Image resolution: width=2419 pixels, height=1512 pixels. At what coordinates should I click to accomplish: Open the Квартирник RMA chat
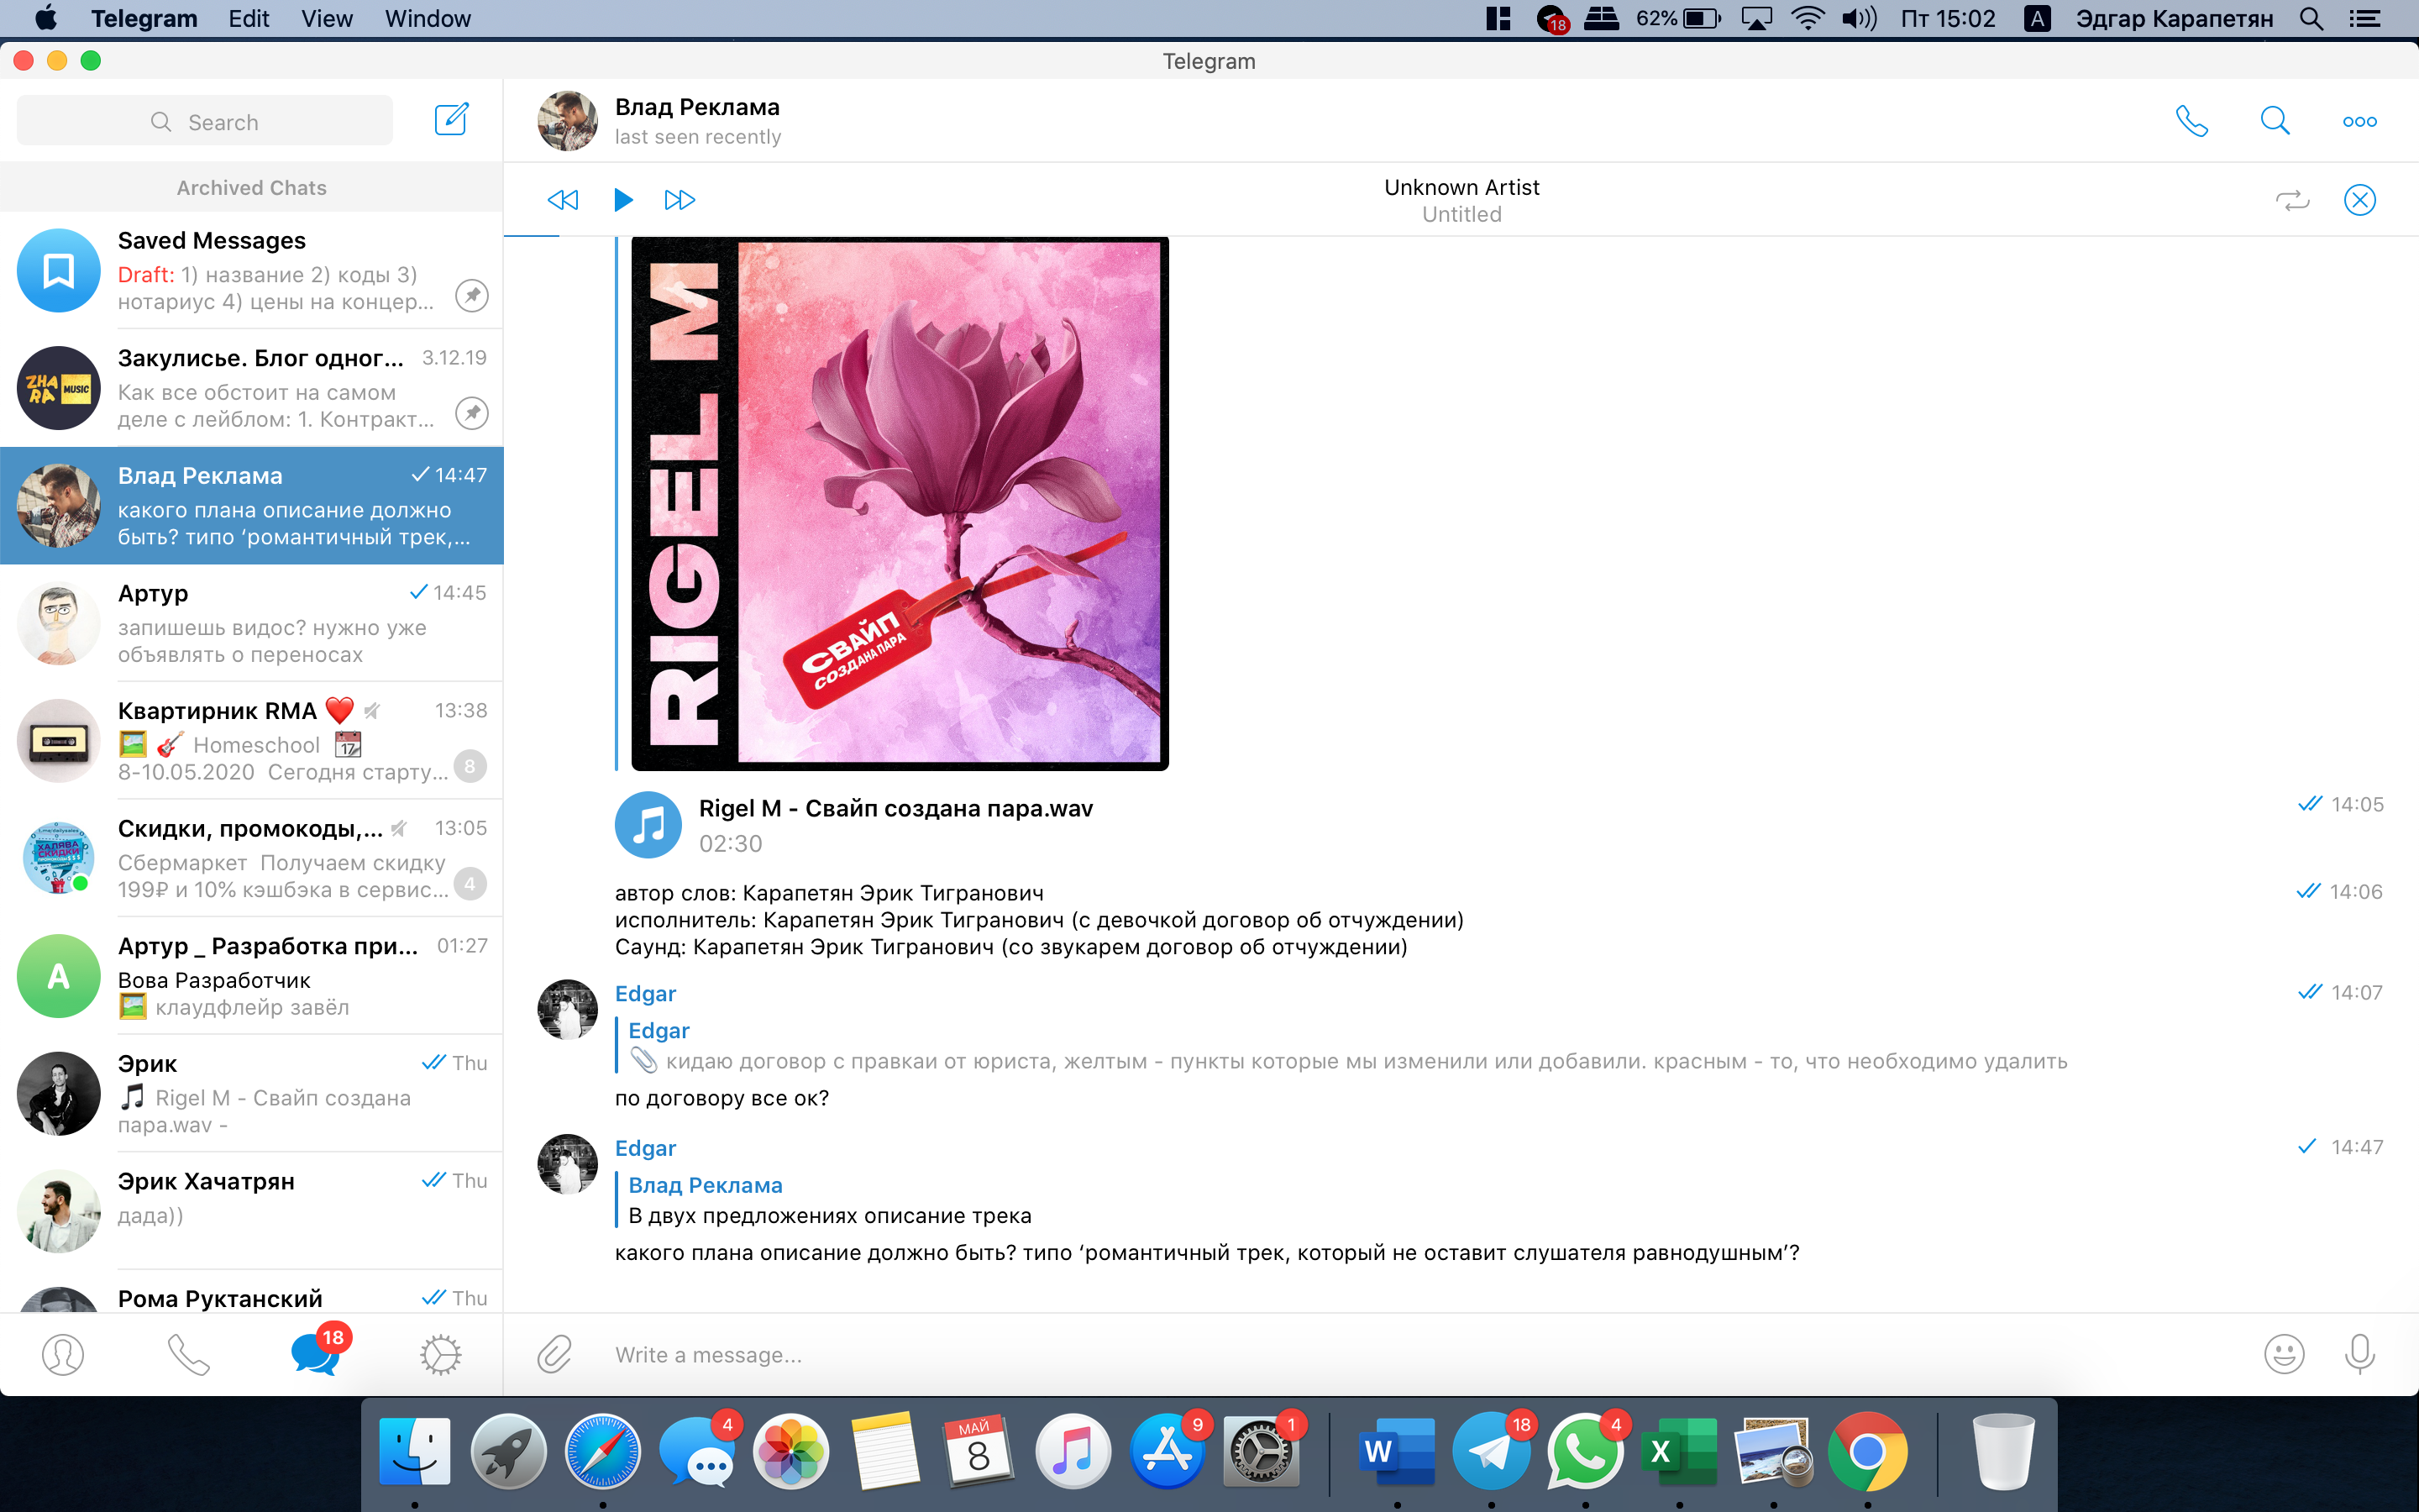252,740
